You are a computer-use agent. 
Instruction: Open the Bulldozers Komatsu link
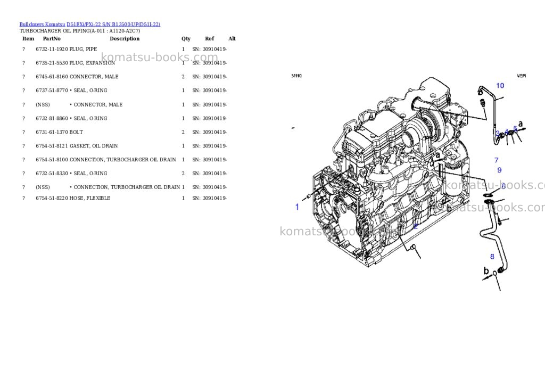[x=42, y=24]
